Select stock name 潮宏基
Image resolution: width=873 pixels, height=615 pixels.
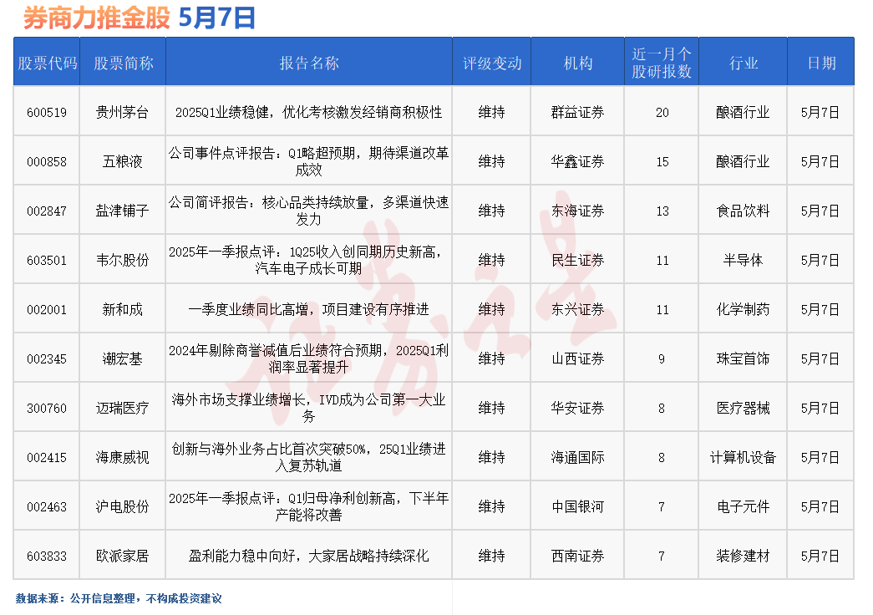coord(123,359)
